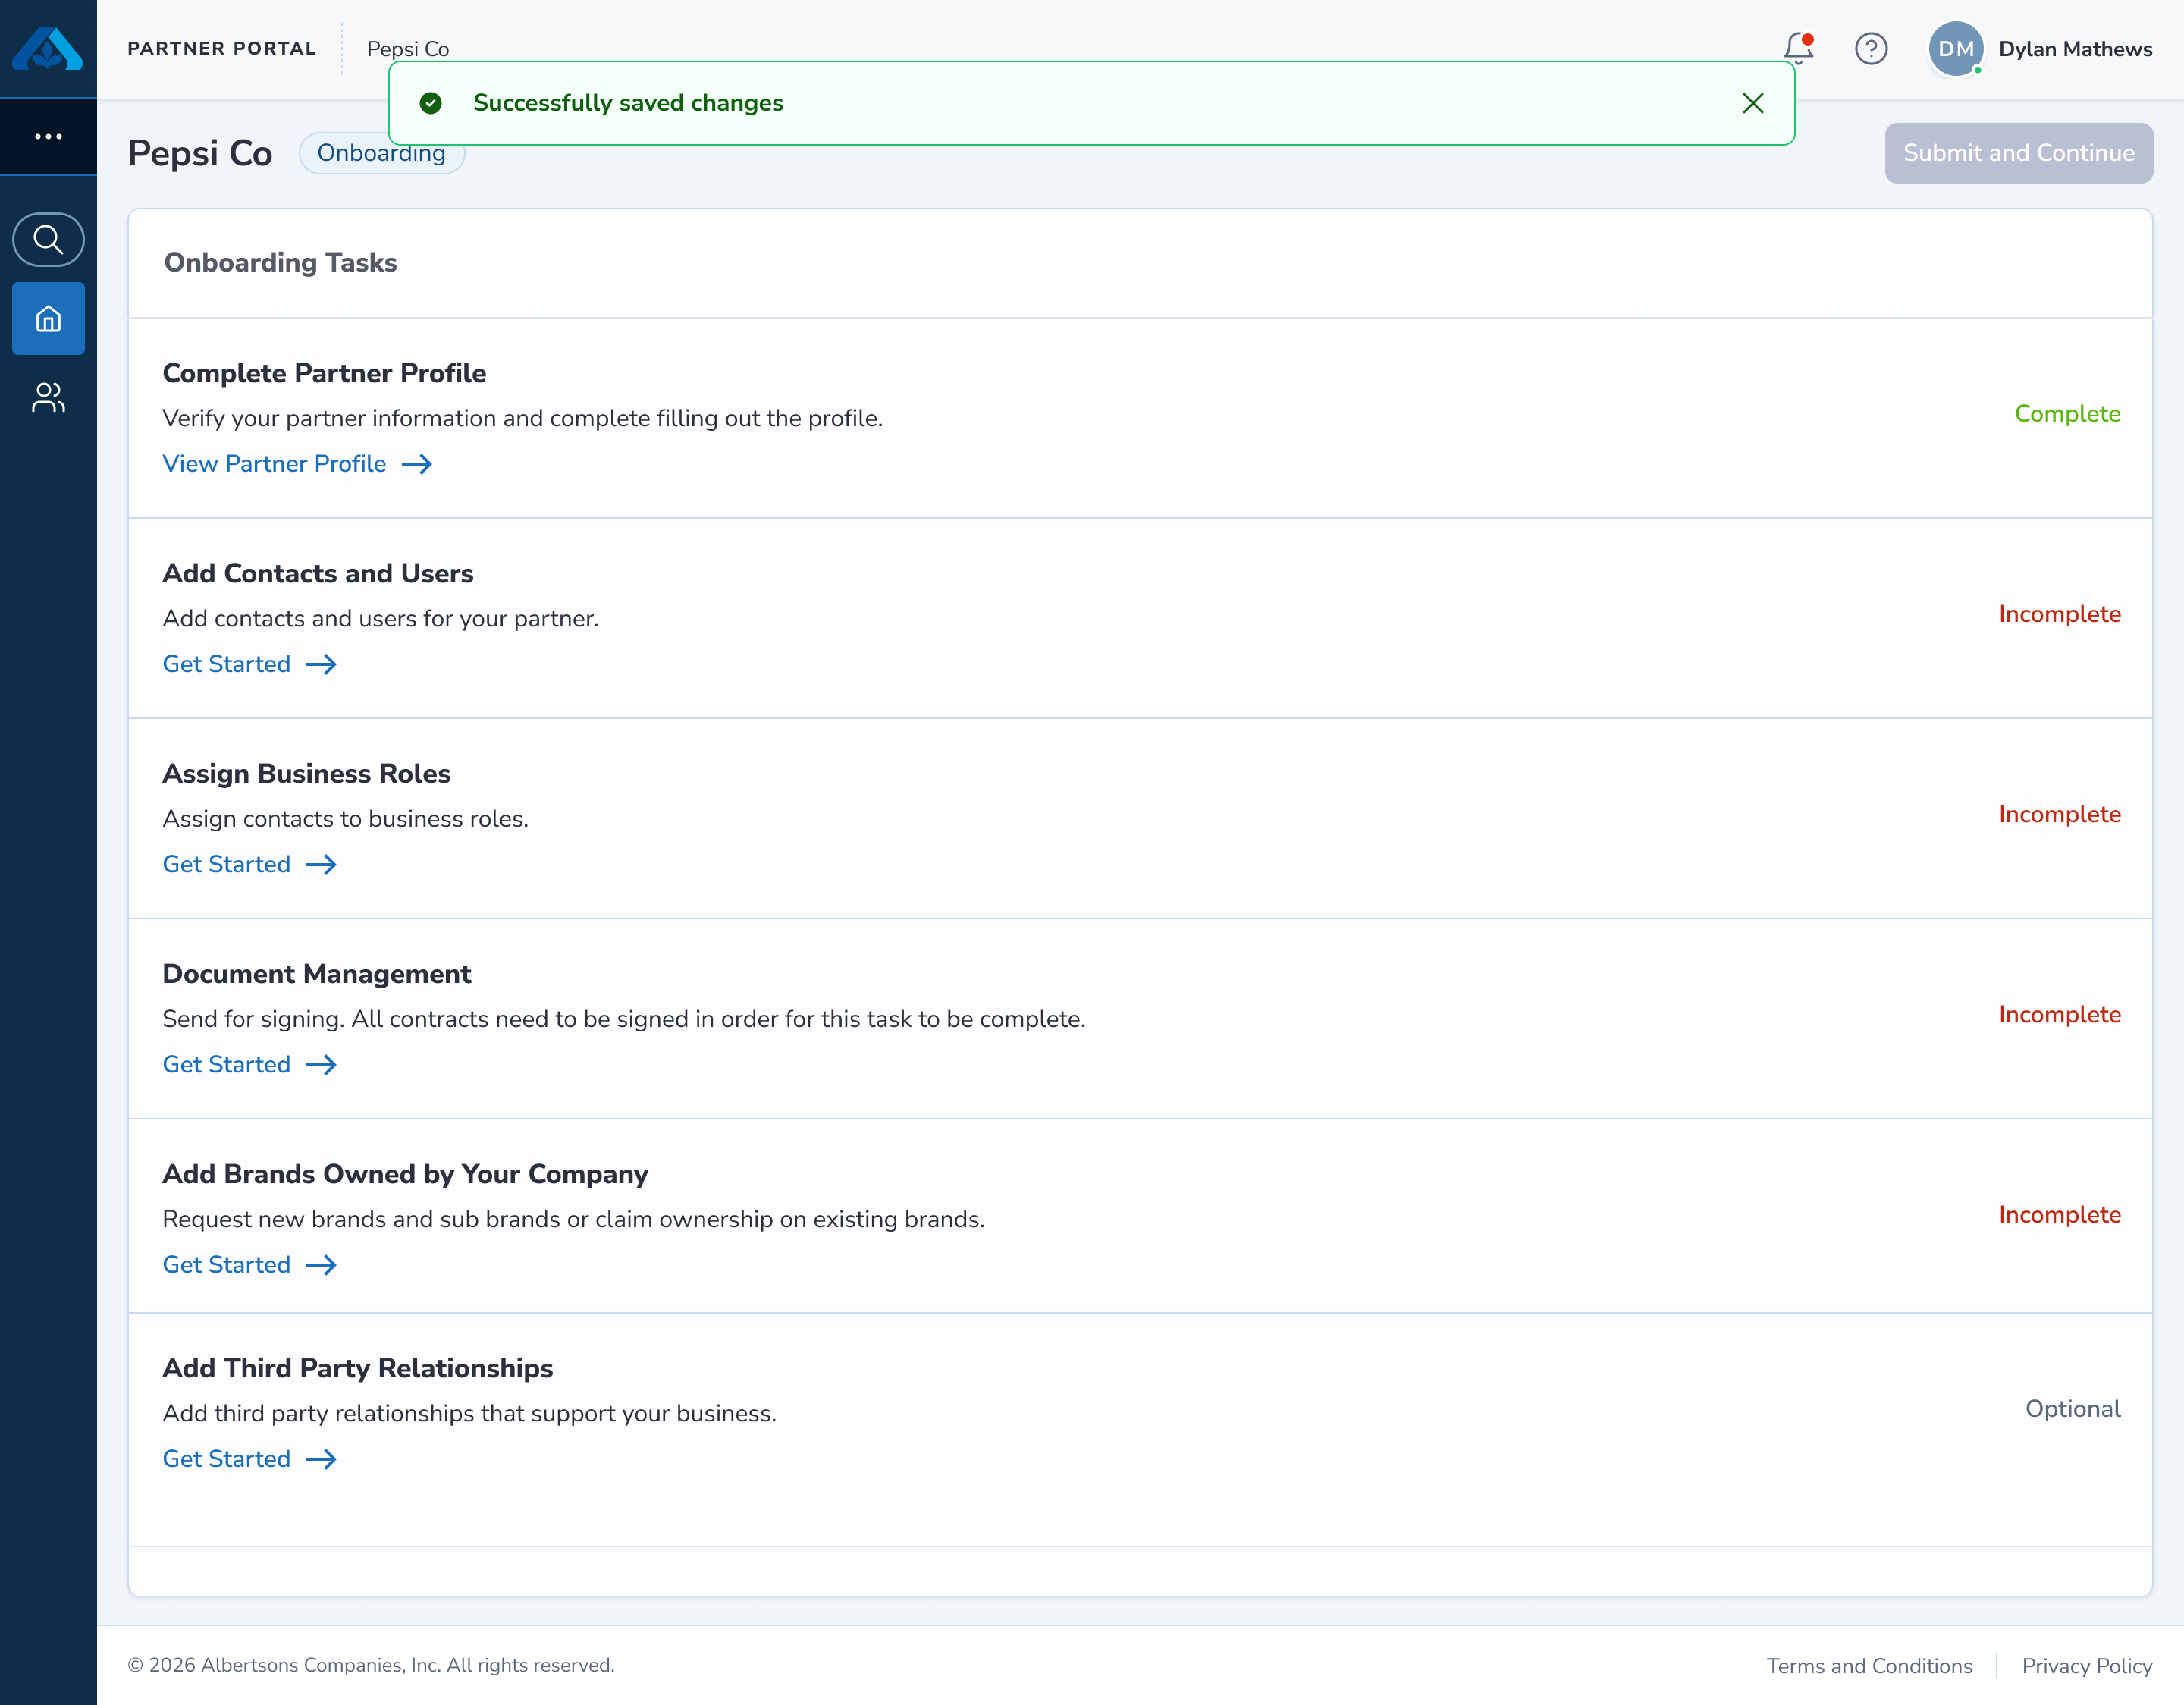Get Started on Add Brands Owned
2184x1705 pixels.
[x=227, y=1264]
